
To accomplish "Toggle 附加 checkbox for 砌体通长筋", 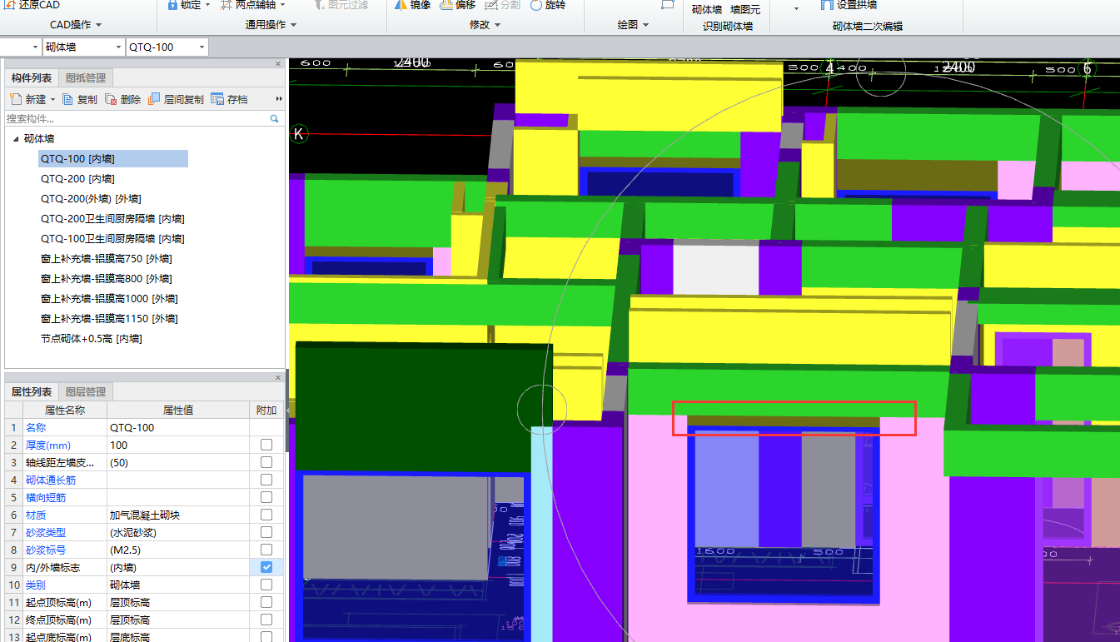I will click(x=266, y=480).
